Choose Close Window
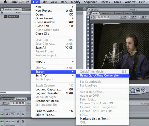The image size is (149, 126). (53, 22)
